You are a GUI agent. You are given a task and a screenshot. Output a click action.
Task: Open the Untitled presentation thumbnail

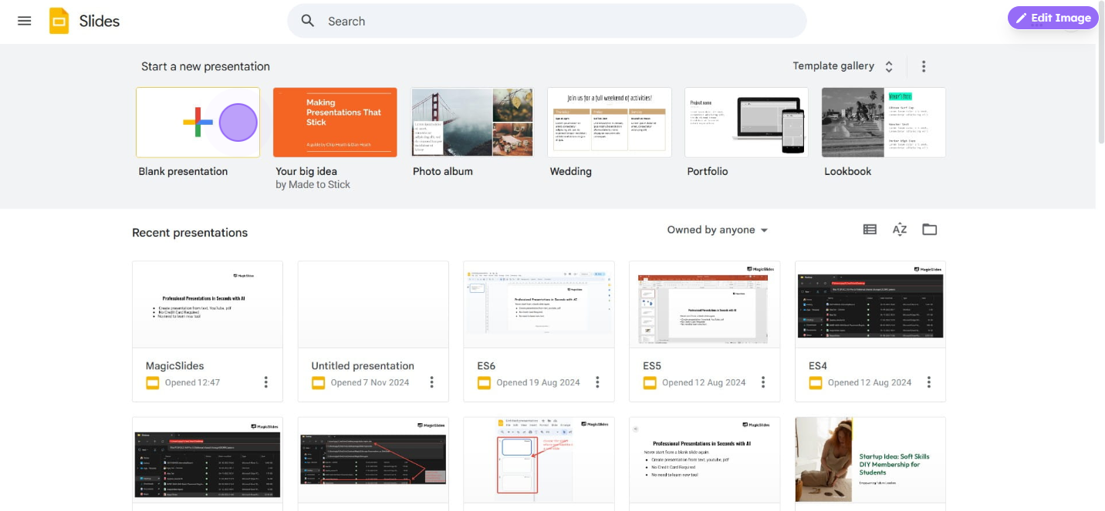(x=373, y=304)
